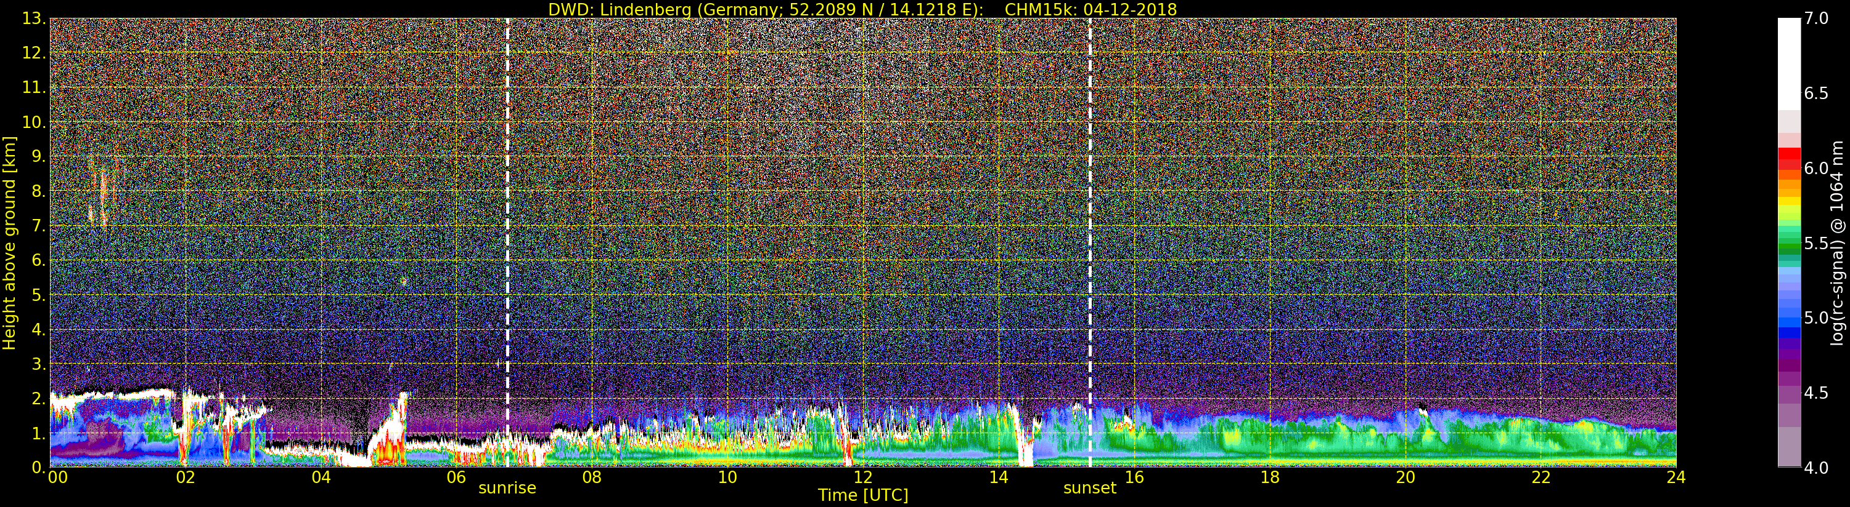
Task: Click the "sunrise" label below the time axis
Action: [508, 488]
